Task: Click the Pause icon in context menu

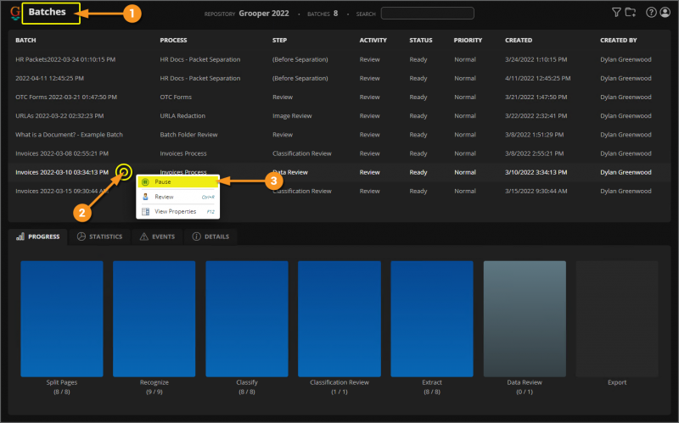Action: tap(146, 182)
